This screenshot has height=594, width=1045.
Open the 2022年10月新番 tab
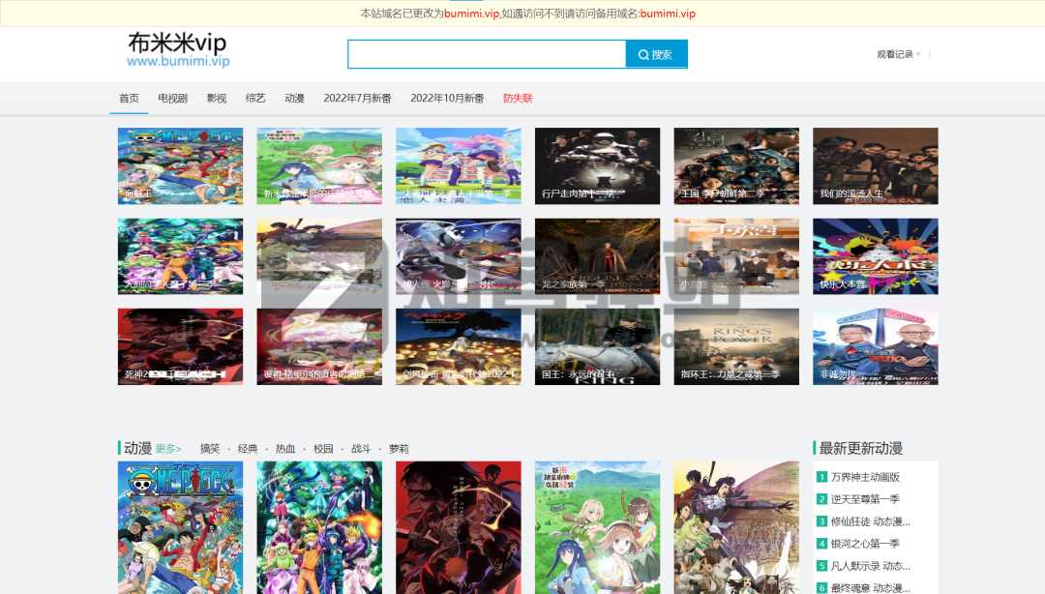pyautogui.click(x=447, y=98)
